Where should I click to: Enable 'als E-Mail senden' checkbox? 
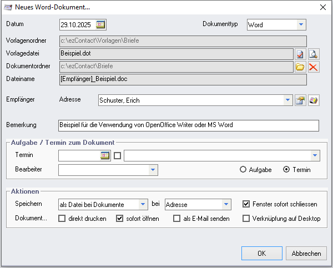(177, 219)
